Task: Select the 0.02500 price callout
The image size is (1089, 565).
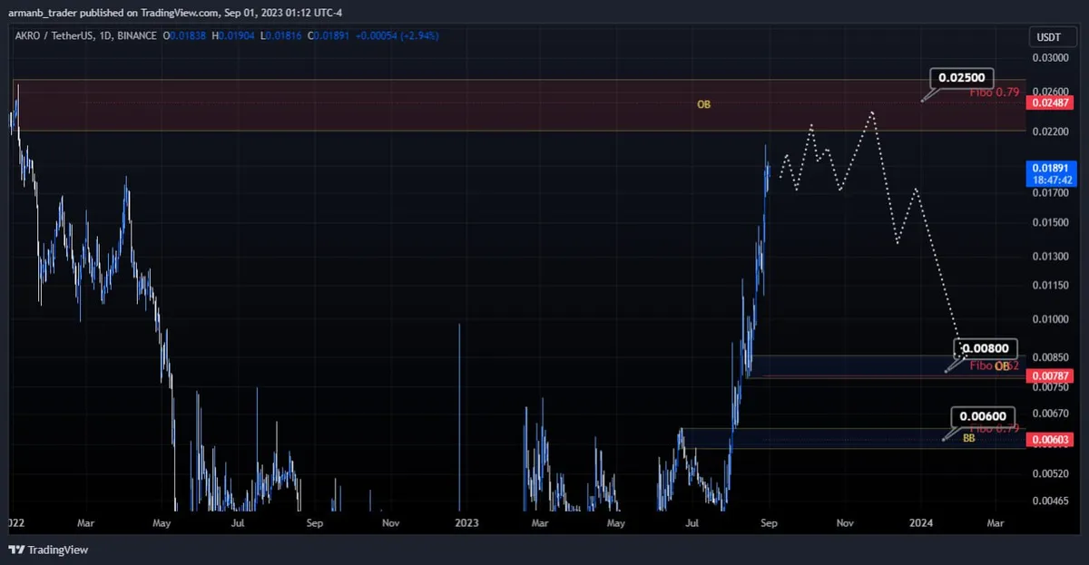Action: tap(962, 78)
